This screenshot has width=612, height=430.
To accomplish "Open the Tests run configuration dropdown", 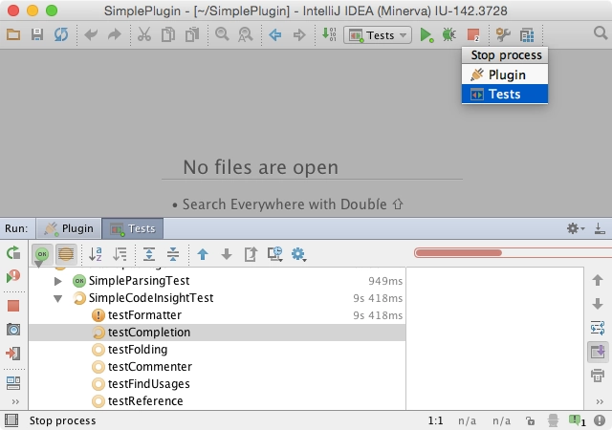I will (378, 35).
